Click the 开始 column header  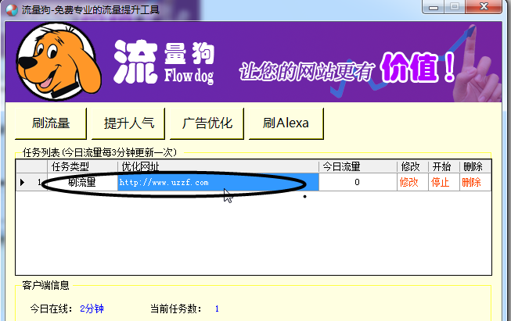click(444, 167)
